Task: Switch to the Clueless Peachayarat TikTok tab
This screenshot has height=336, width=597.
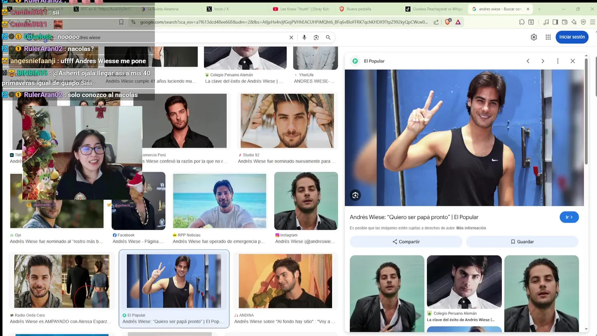Action: click(435, 9)
